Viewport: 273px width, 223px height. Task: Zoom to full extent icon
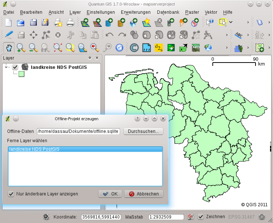pos(58,48)
